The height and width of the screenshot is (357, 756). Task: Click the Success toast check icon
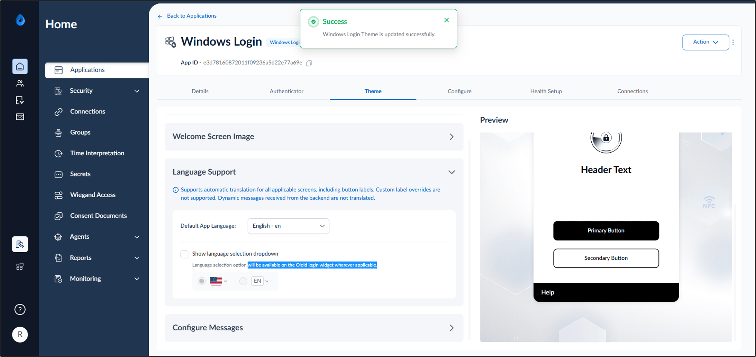[313, 22]
